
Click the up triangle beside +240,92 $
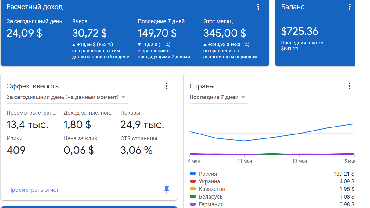(205, 45)
